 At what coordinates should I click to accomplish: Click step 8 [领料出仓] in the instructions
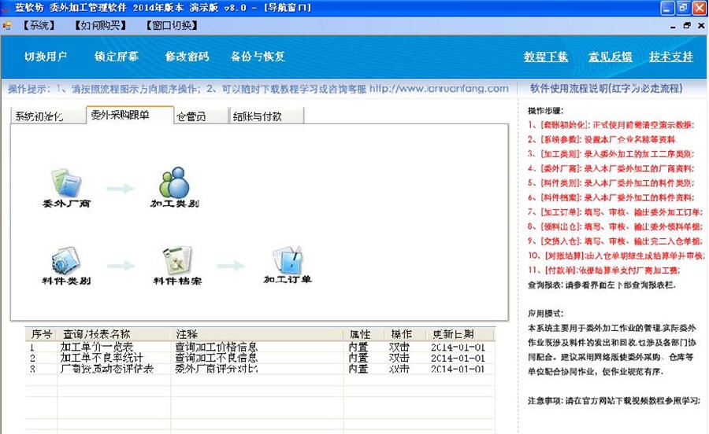(x=615, y=226)
